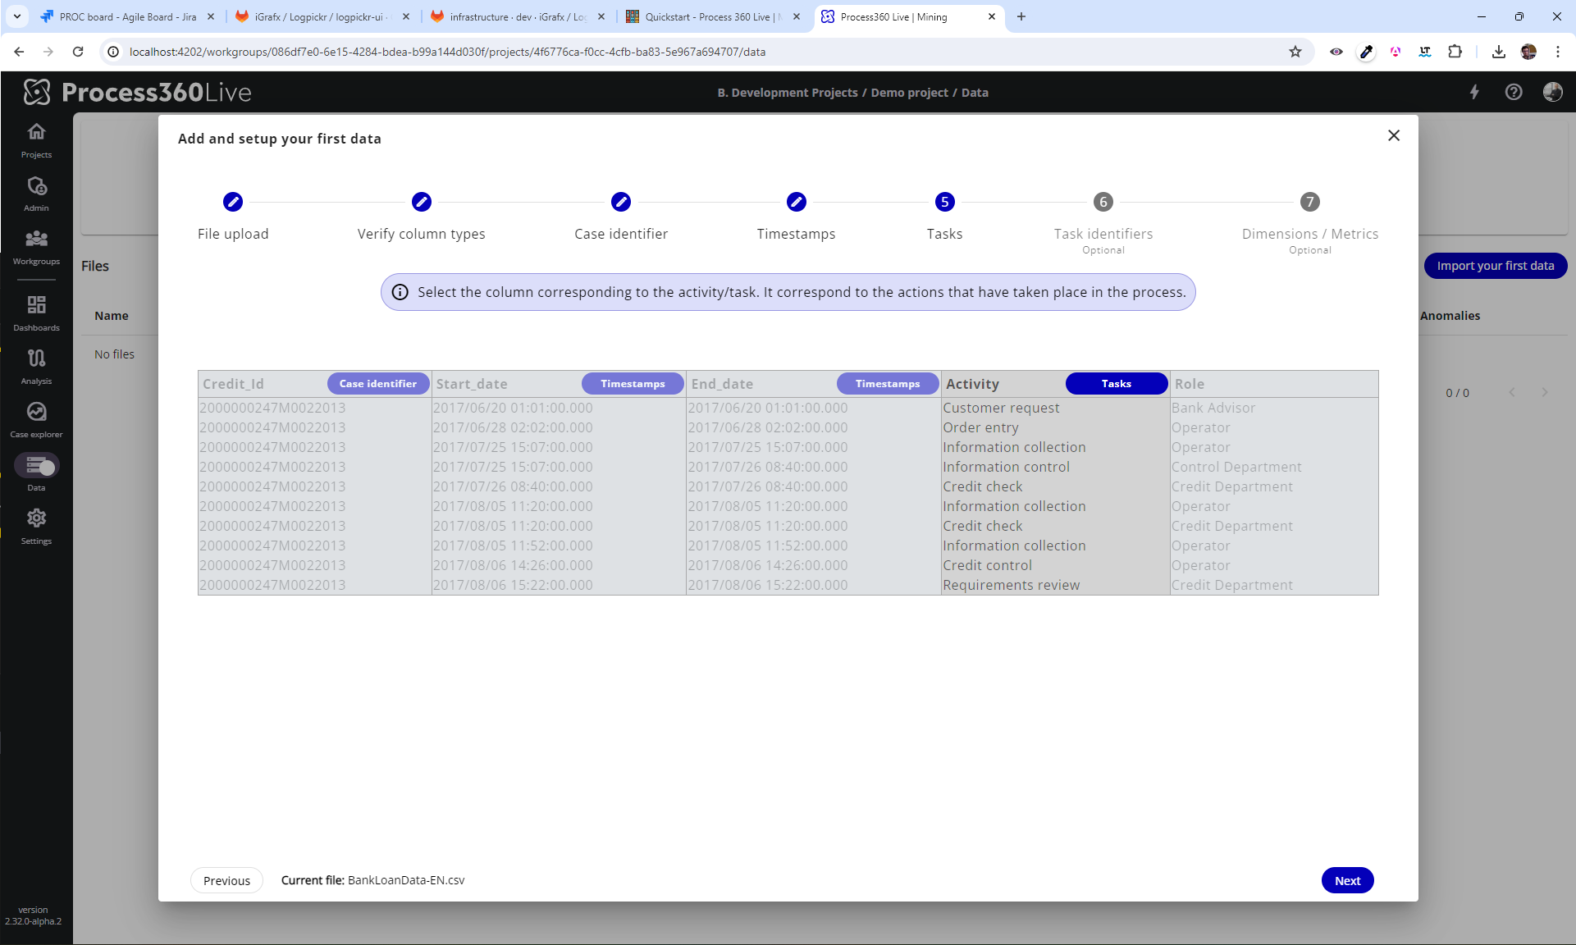Switch to infrastructure dev GitLab tab
The image size is (1576, 945).
click(x=517, y=16)
